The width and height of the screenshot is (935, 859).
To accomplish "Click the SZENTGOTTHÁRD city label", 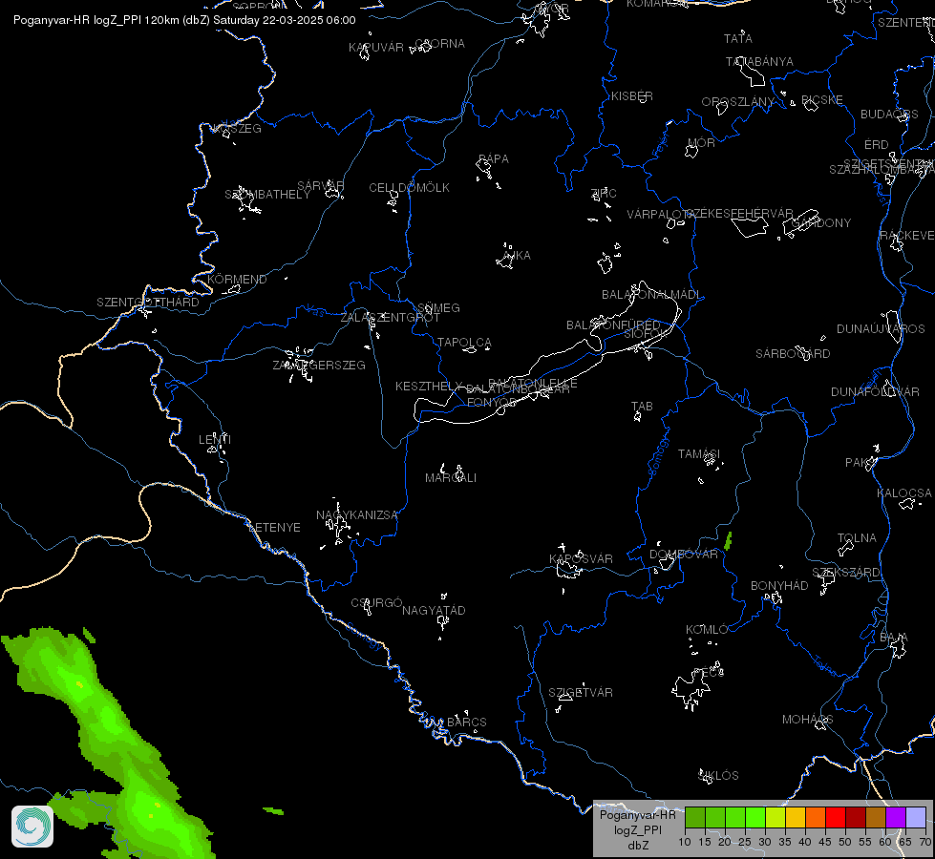I will point(148,303).
